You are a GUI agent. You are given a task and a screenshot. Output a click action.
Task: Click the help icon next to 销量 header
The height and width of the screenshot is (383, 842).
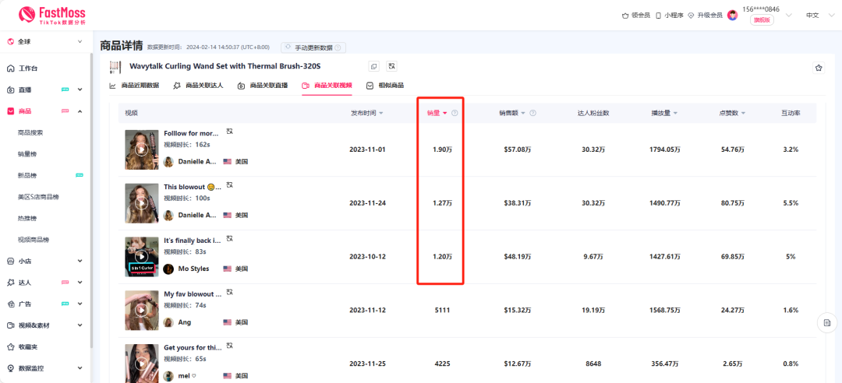pyautogui.click(x=455, y=113)
